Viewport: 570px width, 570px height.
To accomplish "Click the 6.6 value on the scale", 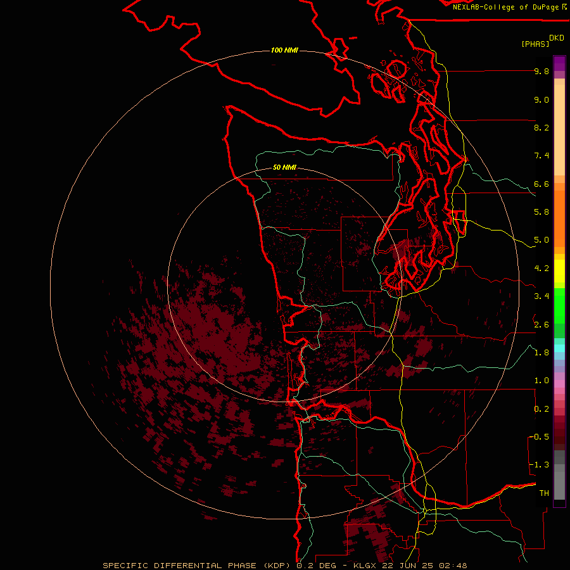I will tap(541, 184).
